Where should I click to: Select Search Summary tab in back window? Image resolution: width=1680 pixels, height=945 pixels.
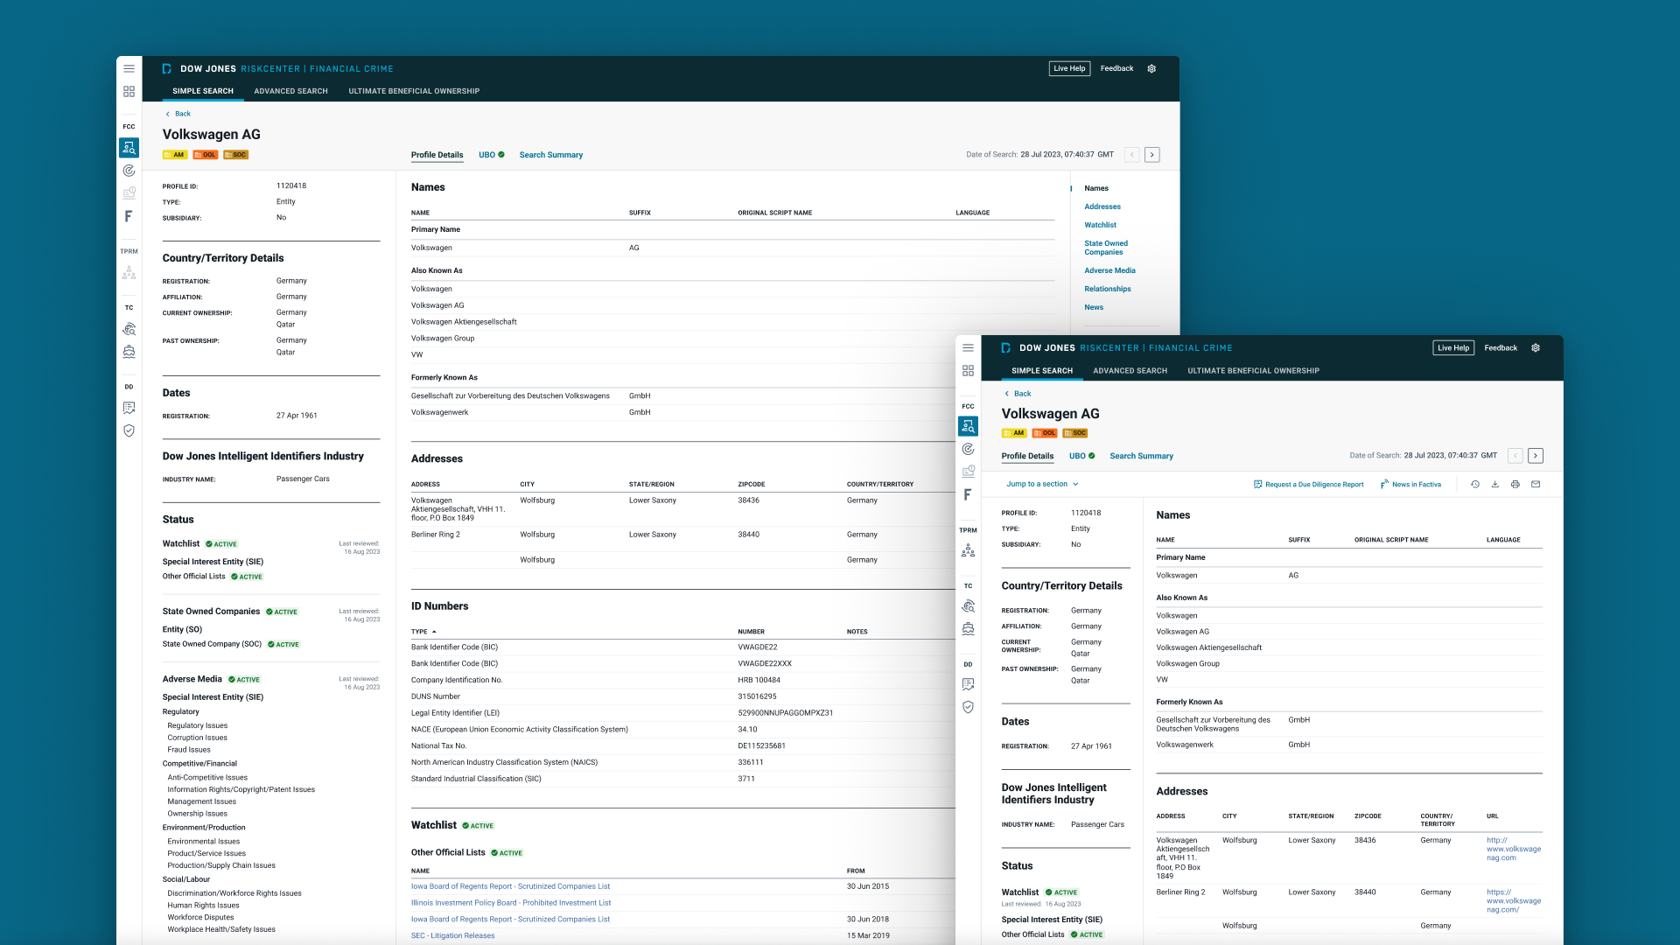(x=551, y=155)
